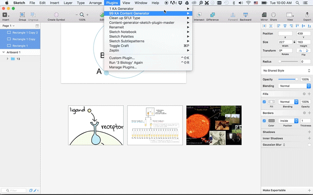The height and width of the screenshot is (195, 313).
Task: Click the Rotate input field
Action: pos(285,50)
